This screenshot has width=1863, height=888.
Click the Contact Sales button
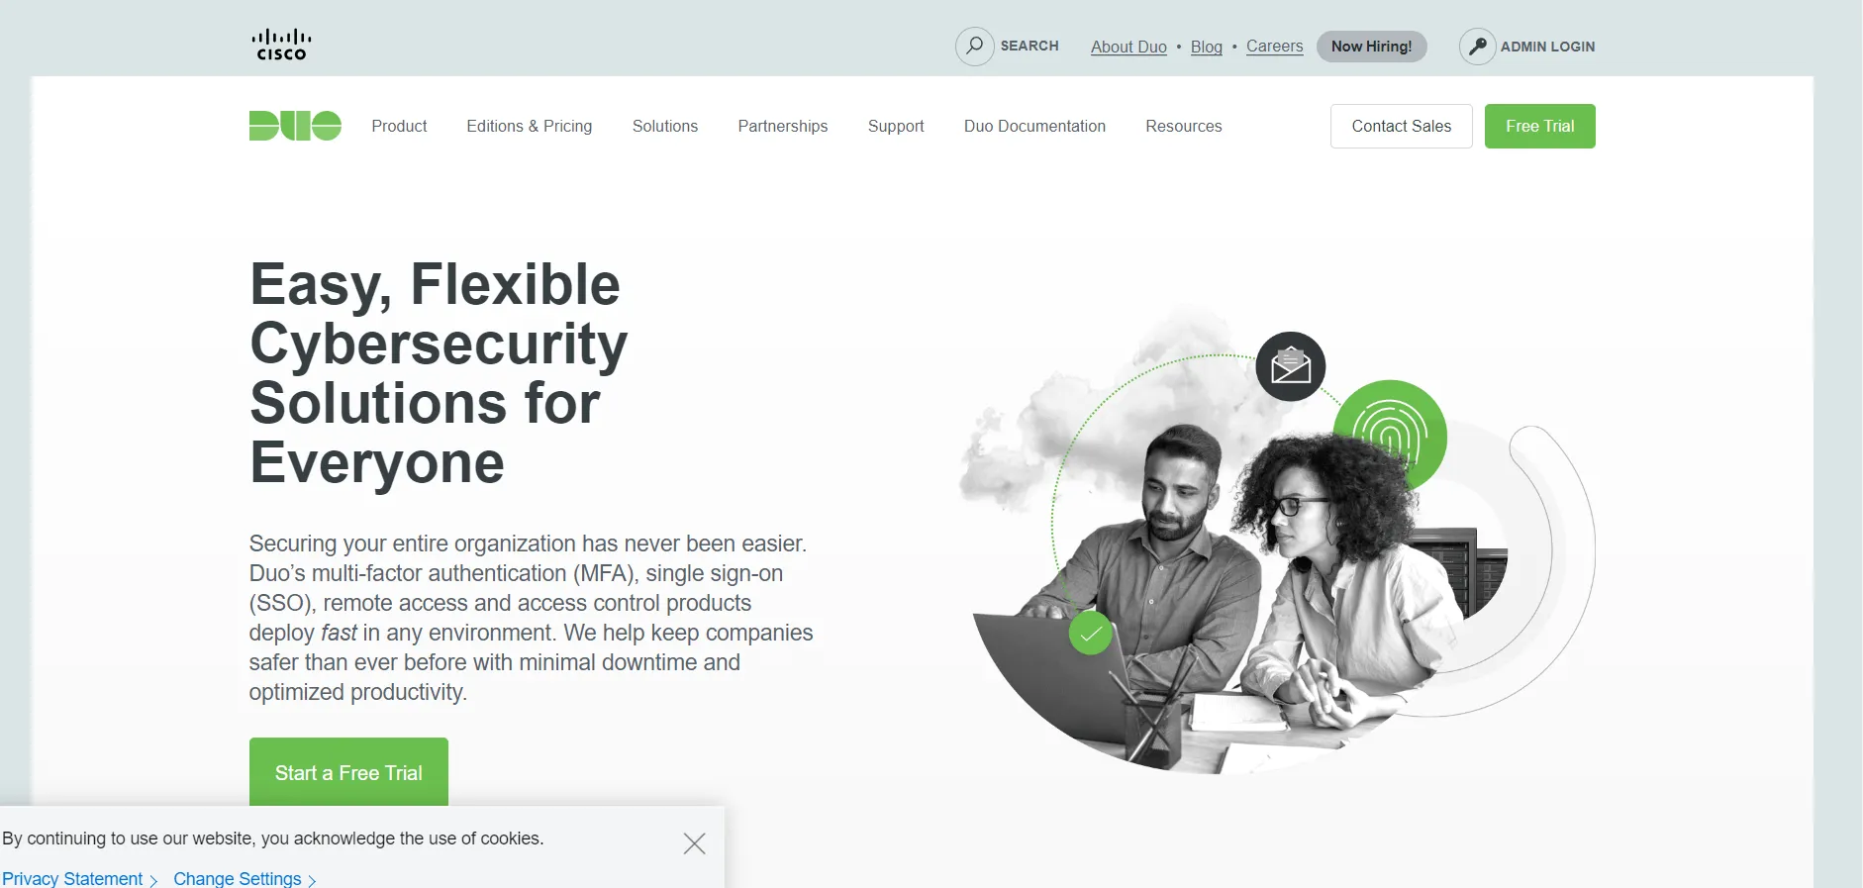click(1402, 126)
